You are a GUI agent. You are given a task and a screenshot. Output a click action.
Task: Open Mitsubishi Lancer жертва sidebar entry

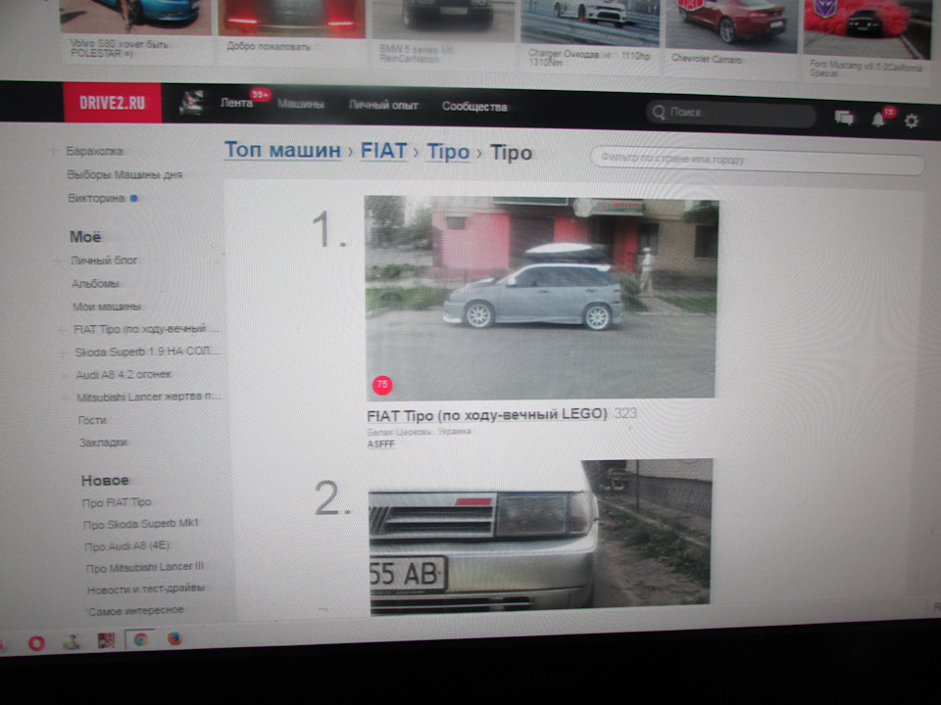pyautogui.click(x=148, y=397)
